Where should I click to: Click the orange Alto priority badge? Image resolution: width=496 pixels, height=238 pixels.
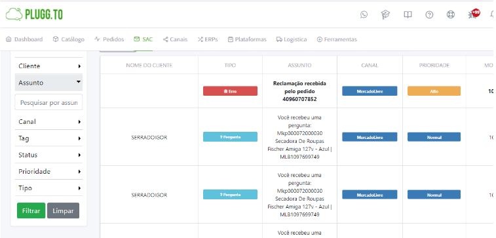click(434, 91)
